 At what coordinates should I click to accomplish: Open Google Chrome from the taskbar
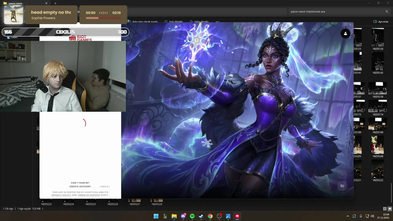210,216
